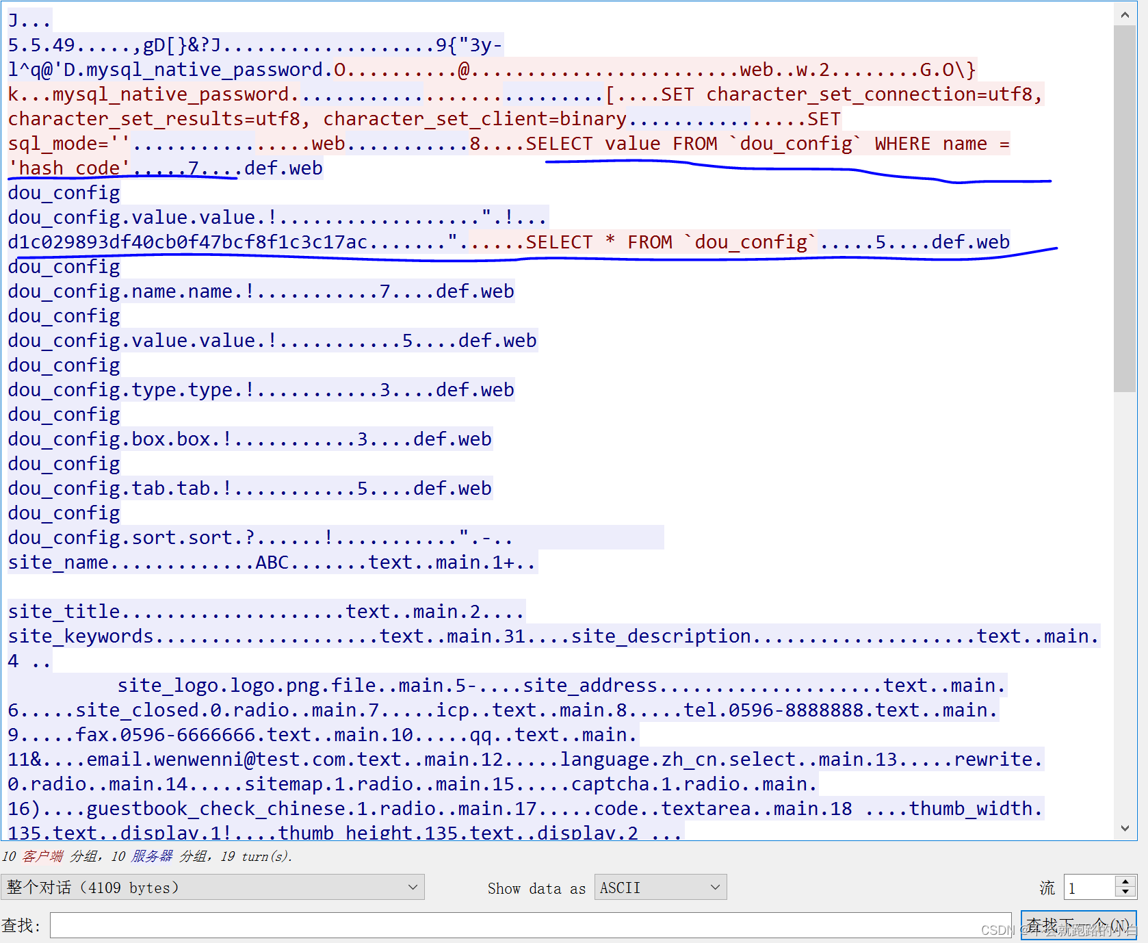The height and width of the screenshot is (943, 1148).
Task: Click 'character_set_results=utf8' text
Action: (154, 119)
